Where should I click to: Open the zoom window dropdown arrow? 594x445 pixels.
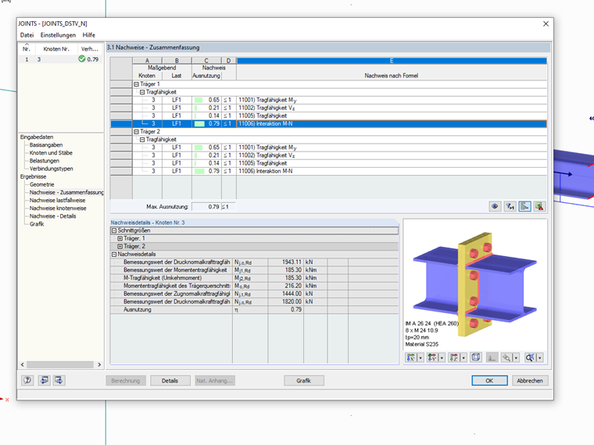516,358
